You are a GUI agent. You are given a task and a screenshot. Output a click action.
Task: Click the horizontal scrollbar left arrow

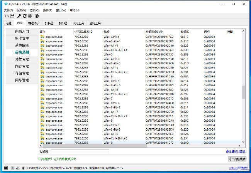pos(41,146)
